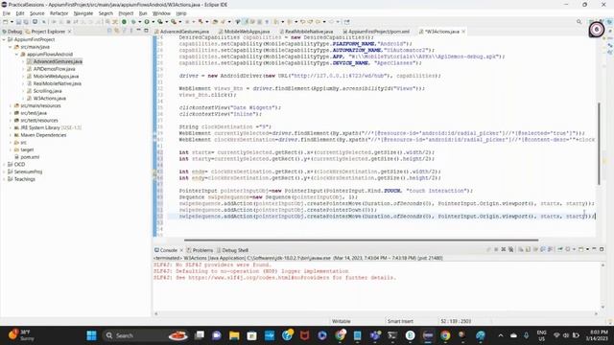Show hidden system tray icons

click(501, 335)
